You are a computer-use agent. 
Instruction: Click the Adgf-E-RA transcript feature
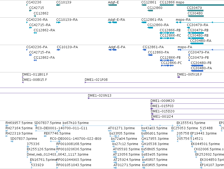coord(112,22)
